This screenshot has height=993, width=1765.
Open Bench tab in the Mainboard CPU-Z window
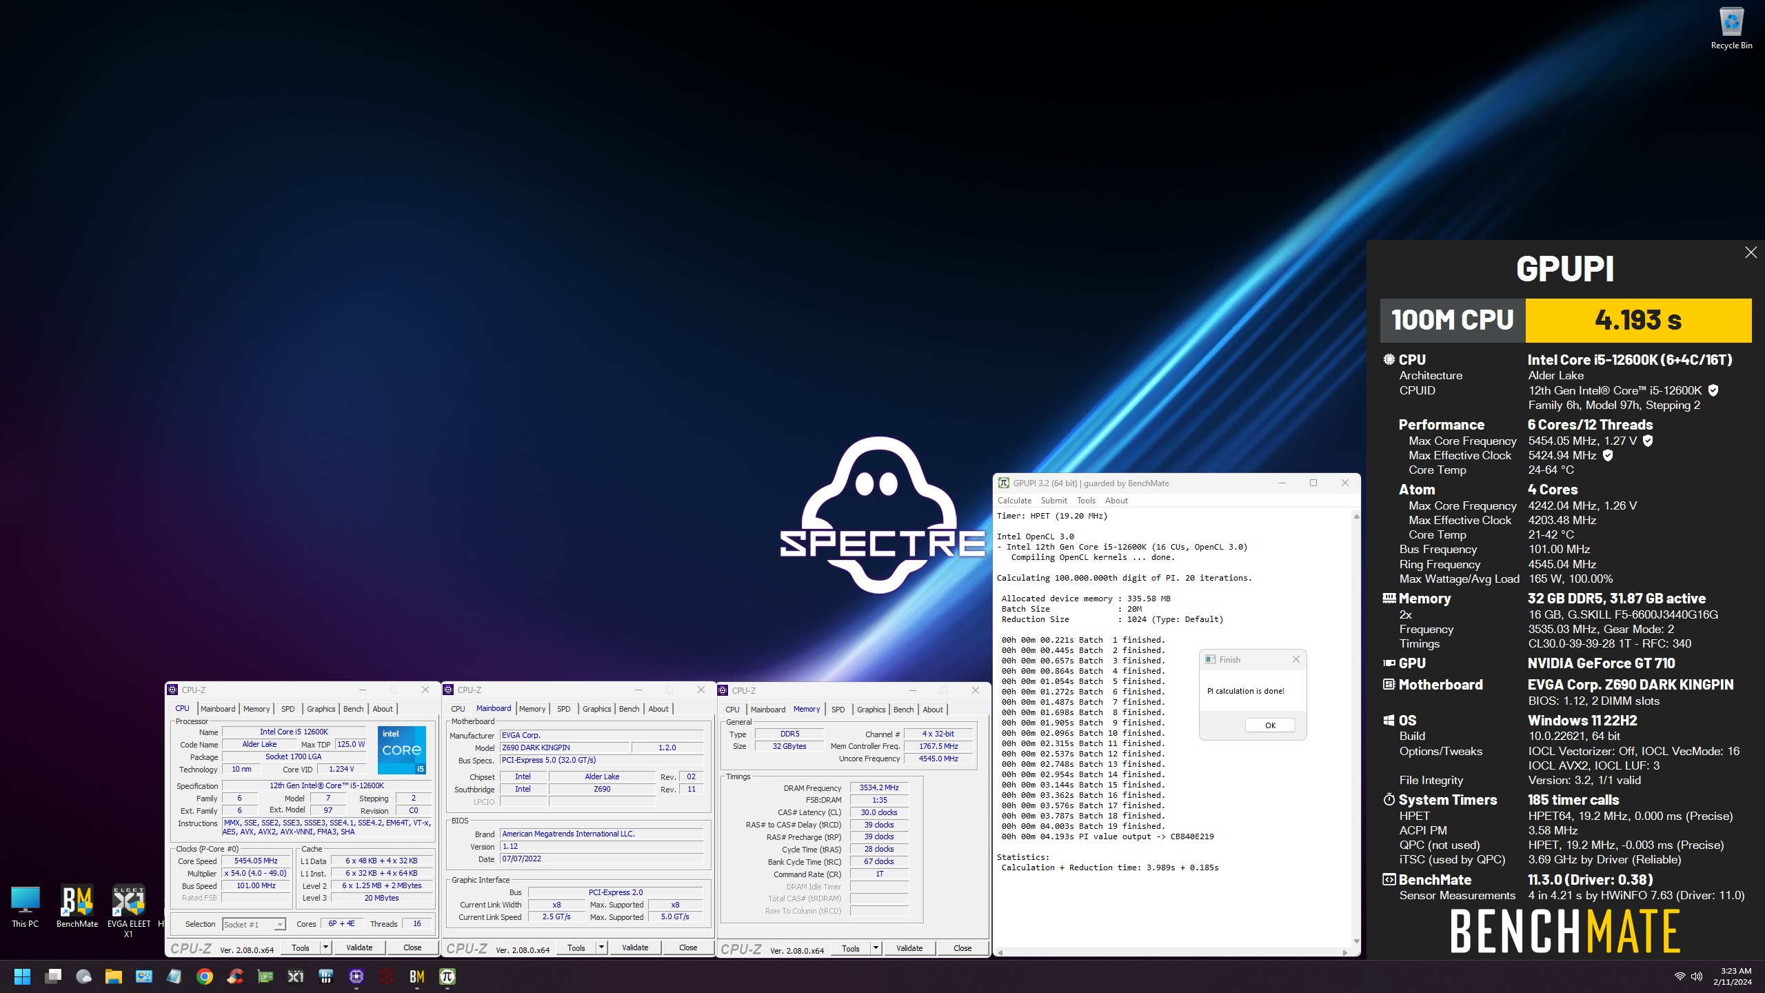tap(629, 709)
